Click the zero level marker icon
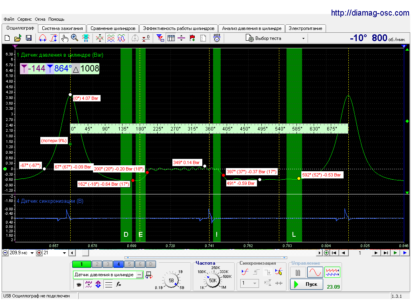The height and width of the screenshot is (301, 415). (x=146, y=38)
